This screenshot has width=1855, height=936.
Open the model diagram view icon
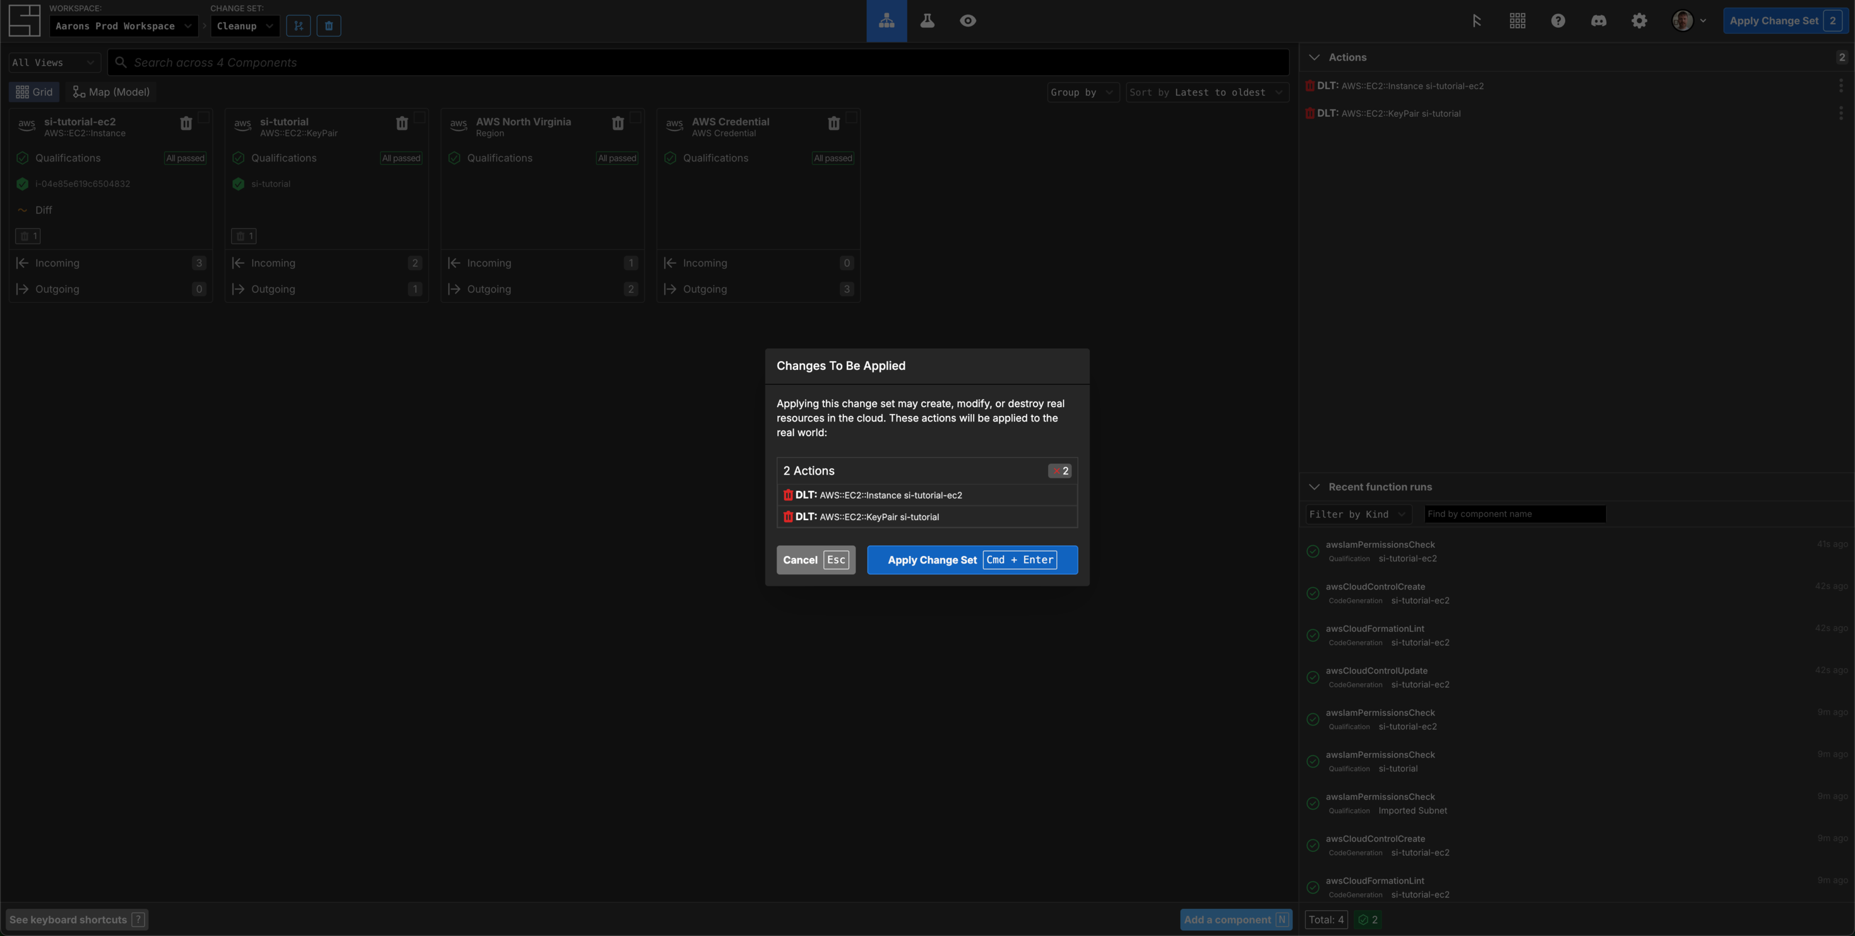click(886, 21)
